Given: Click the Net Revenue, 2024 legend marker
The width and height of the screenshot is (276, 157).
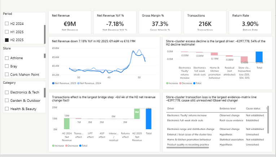Looking at the screenshot, I should click(78, 83).
